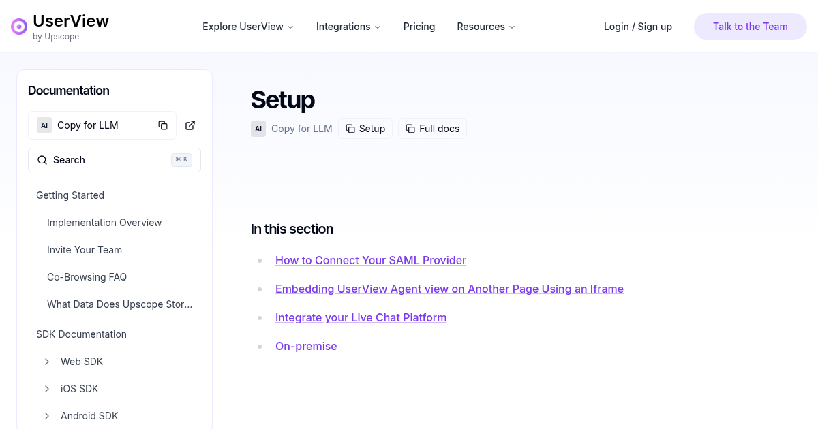Click the Copy Full docs button
This screenshot has height=429, width=818.
(433, 129)
